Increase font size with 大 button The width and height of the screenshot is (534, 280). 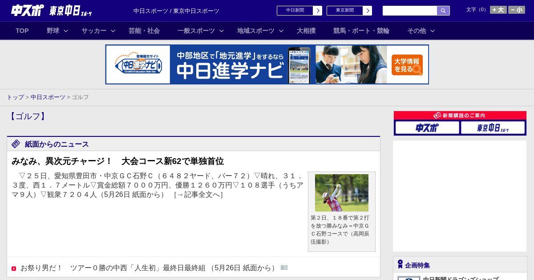click(x=498, y=10)
